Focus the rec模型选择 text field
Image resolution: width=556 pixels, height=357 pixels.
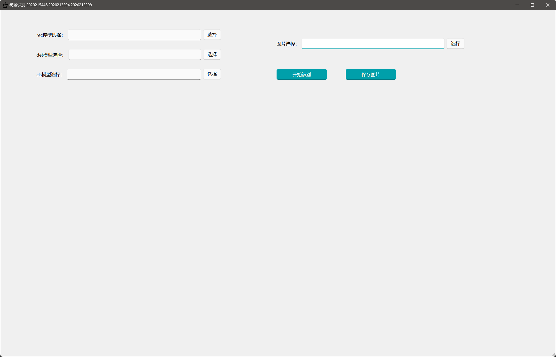pos(134,35)
